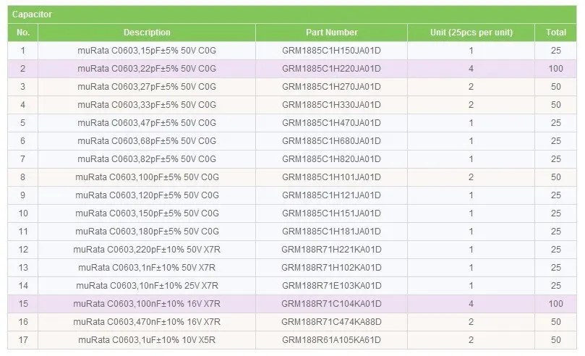The image size is (585, 356).
Task: Click Unit 2 in 470nF row
Action: tap(471, 322)
